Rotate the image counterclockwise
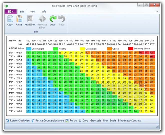Screen dimensions: 165x135 coord(47,120)
